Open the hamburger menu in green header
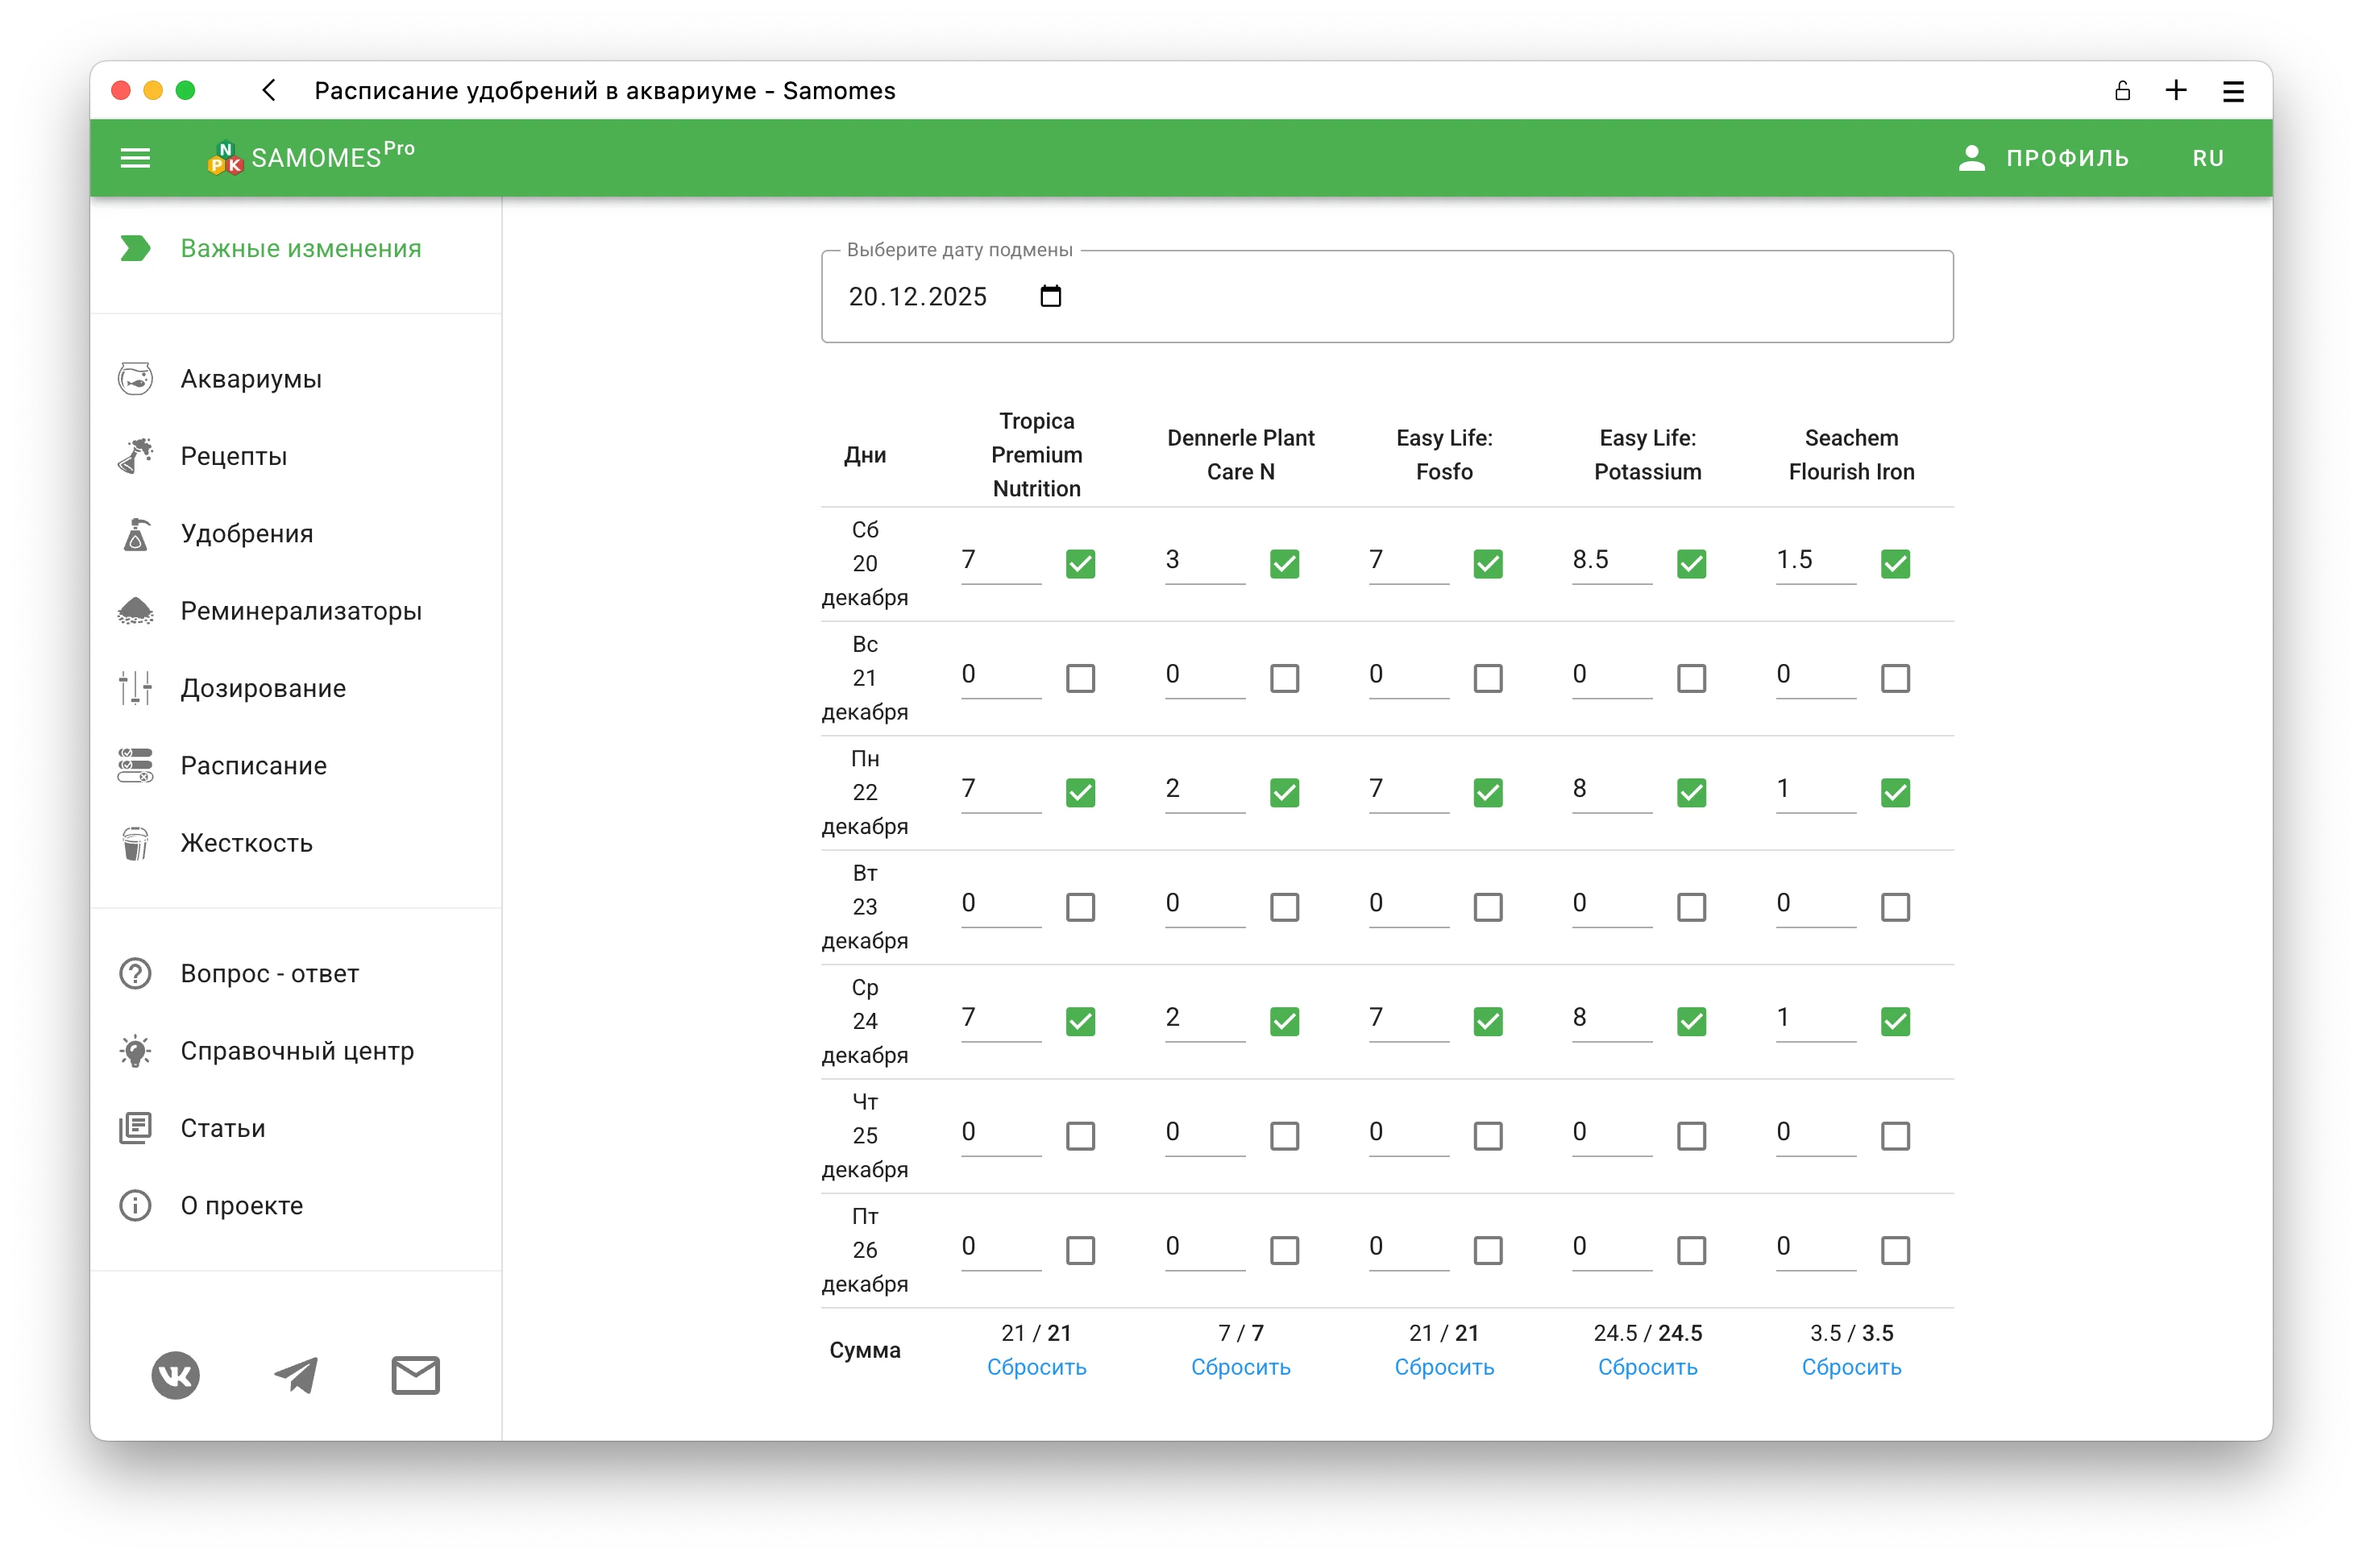 pos(135,158)
